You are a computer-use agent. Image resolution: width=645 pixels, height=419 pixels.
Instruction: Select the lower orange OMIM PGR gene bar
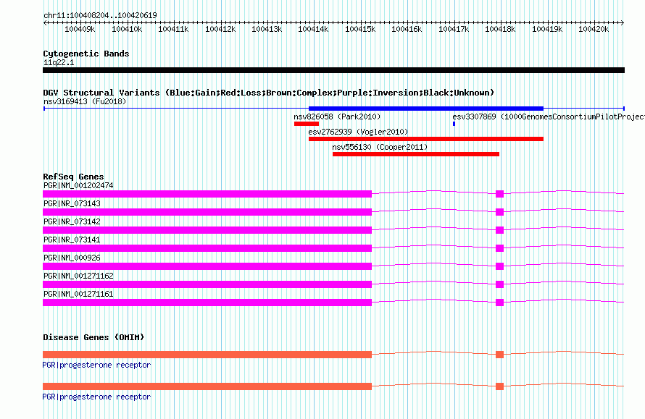point(207,386)
